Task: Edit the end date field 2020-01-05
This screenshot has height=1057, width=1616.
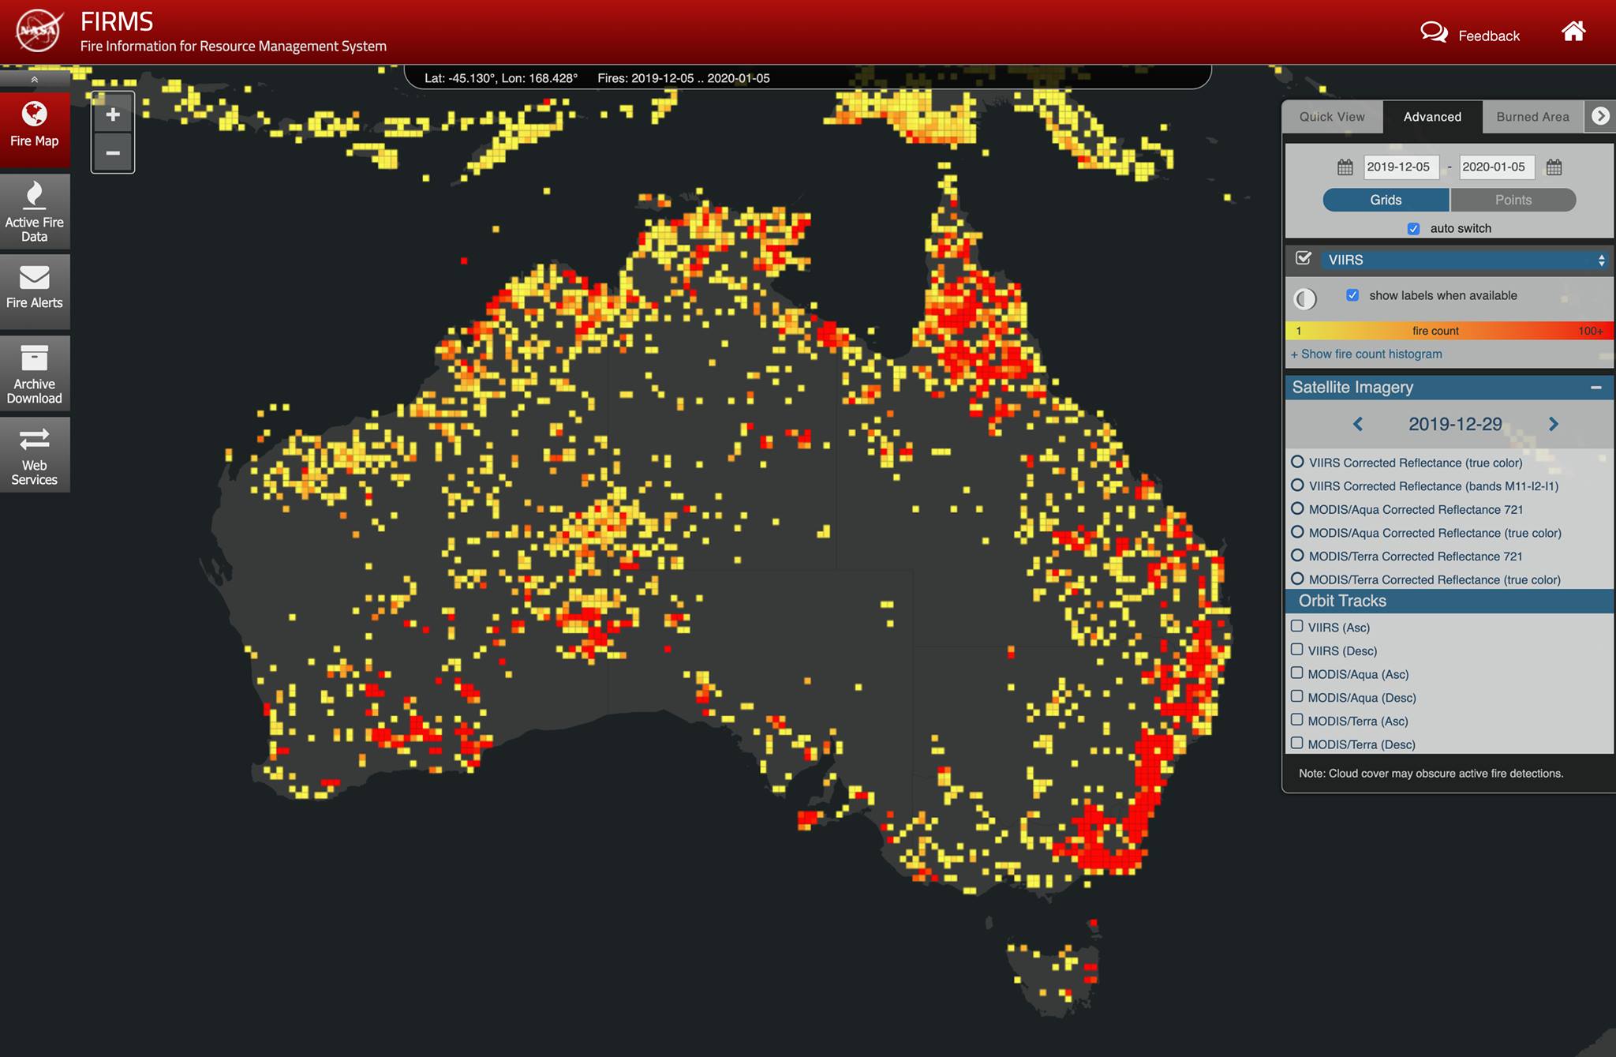Action: tap(1495, 167)
